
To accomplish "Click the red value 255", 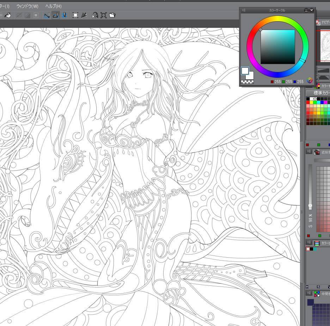I will [x=277, y=82].
